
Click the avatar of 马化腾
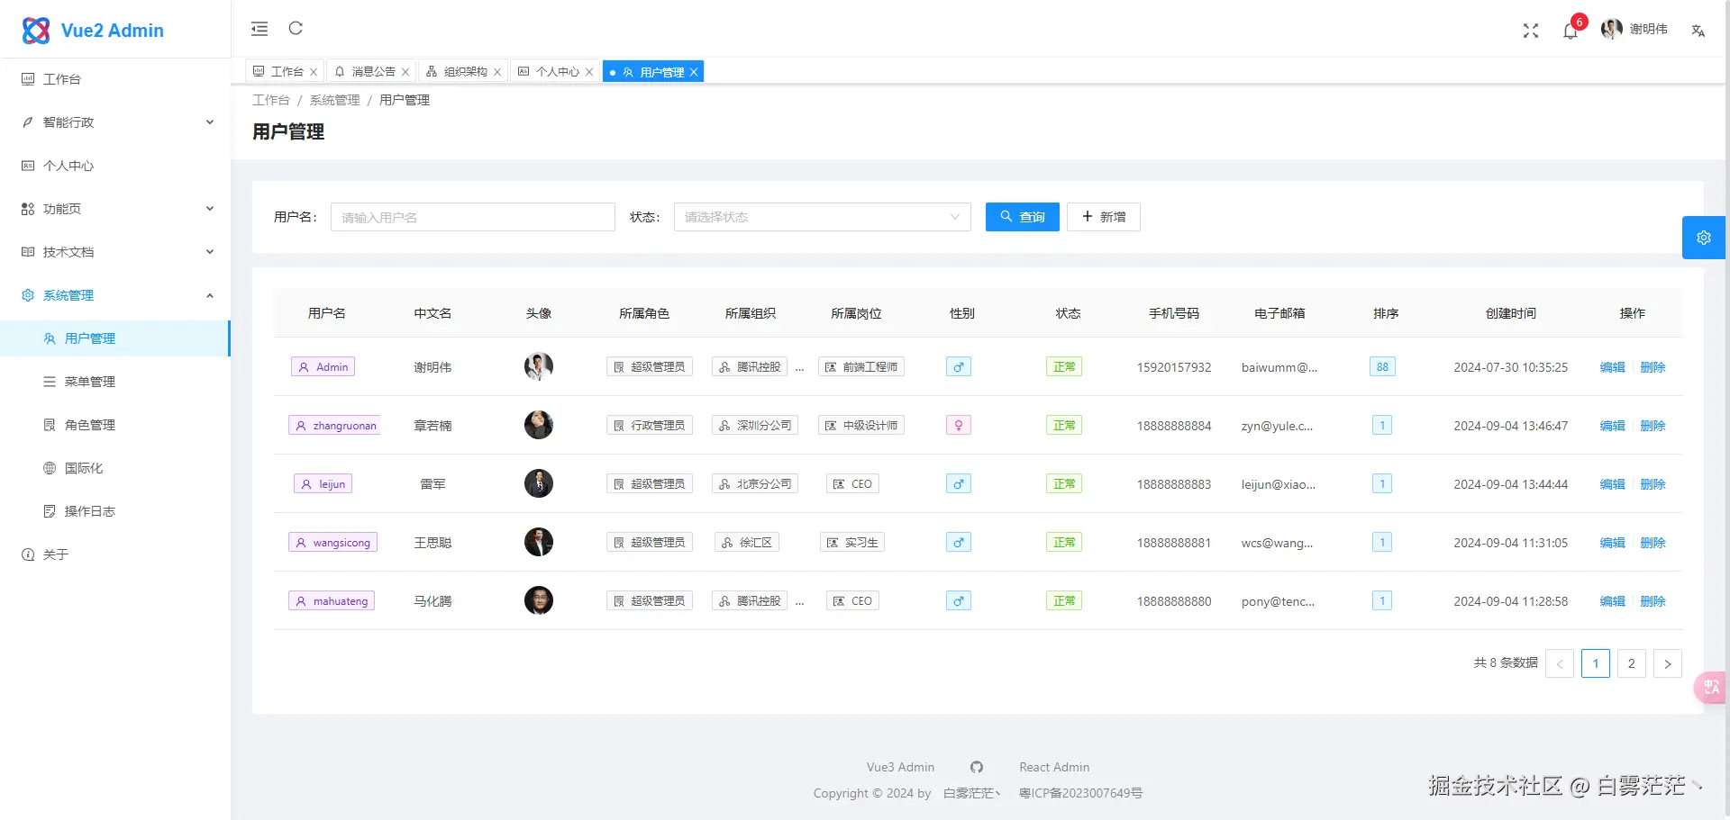pyautogui.click(x=539, y=600)
